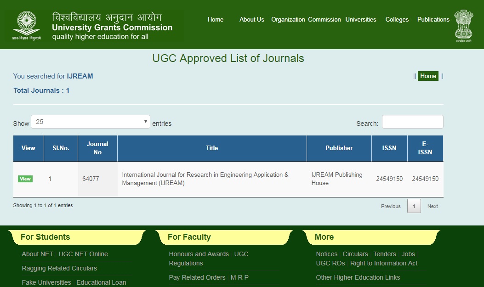The image size is (484, 287).
Task: Open Right to Information Act link
Action: coord(384,263)
